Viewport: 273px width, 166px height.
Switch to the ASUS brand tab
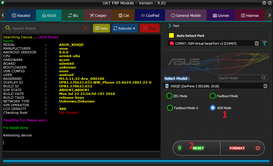coord(49,15)
